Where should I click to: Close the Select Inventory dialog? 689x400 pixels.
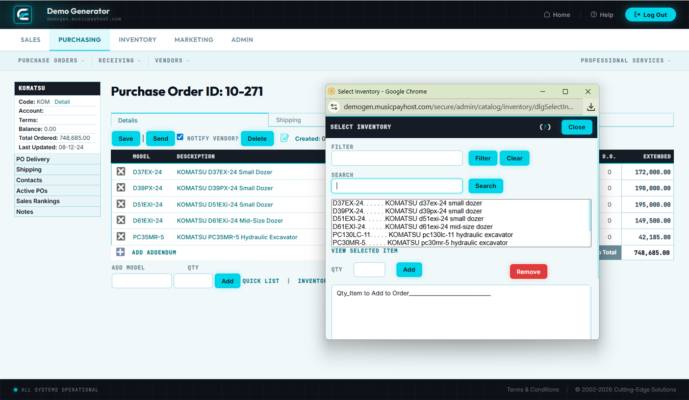[x=577, y=127]
